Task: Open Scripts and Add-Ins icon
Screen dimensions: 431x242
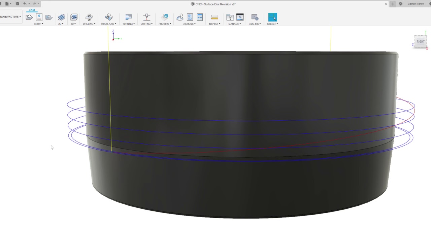Action: coord(255,17)
